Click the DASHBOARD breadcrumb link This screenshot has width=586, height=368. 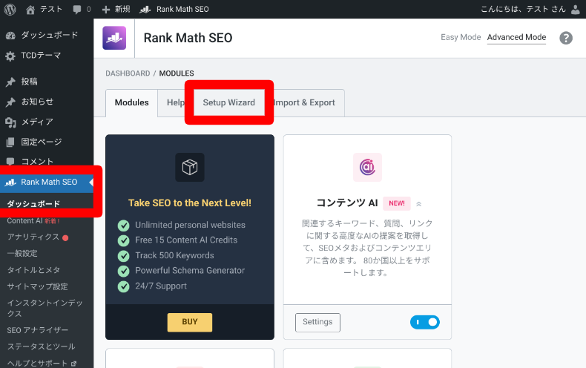point(128,73)
